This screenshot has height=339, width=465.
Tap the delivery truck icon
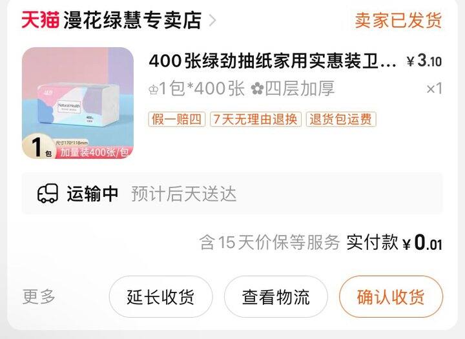pos(47,193)
